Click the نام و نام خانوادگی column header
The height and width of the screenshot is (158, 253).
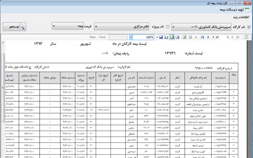point(198,78)
